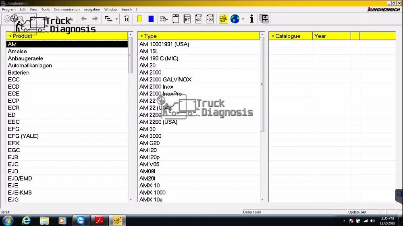
Task: Open the Search menu
Action: (x=127, y=9)
